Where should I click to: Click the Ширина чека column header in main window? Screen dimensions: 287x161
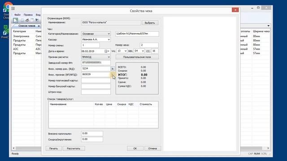coord(261,31)
